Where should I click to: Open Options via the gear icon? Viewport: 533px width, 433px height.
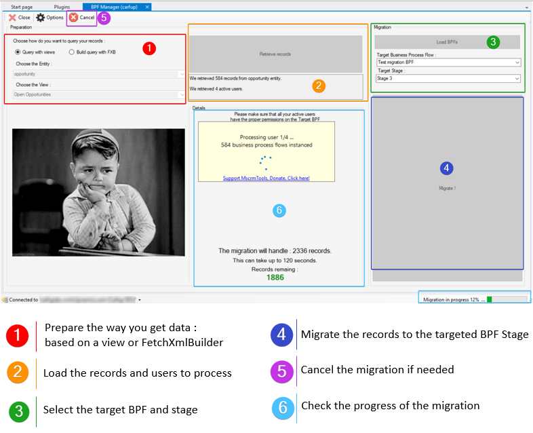(41, 18)
